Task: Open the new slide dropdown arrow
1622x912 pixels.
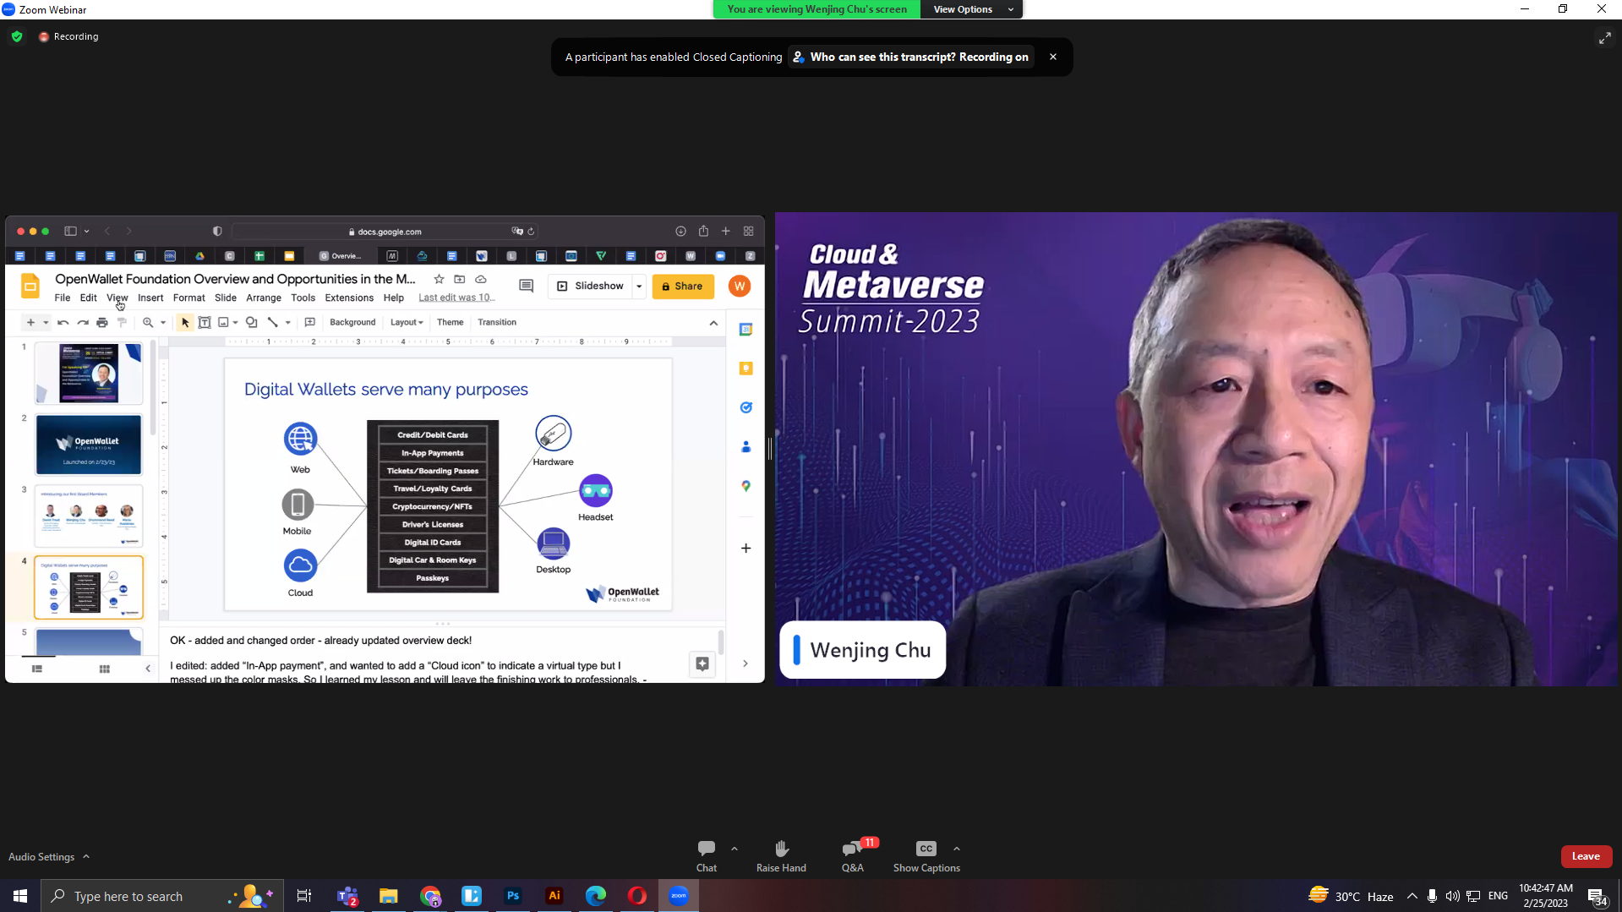Action: pos(46,323)
